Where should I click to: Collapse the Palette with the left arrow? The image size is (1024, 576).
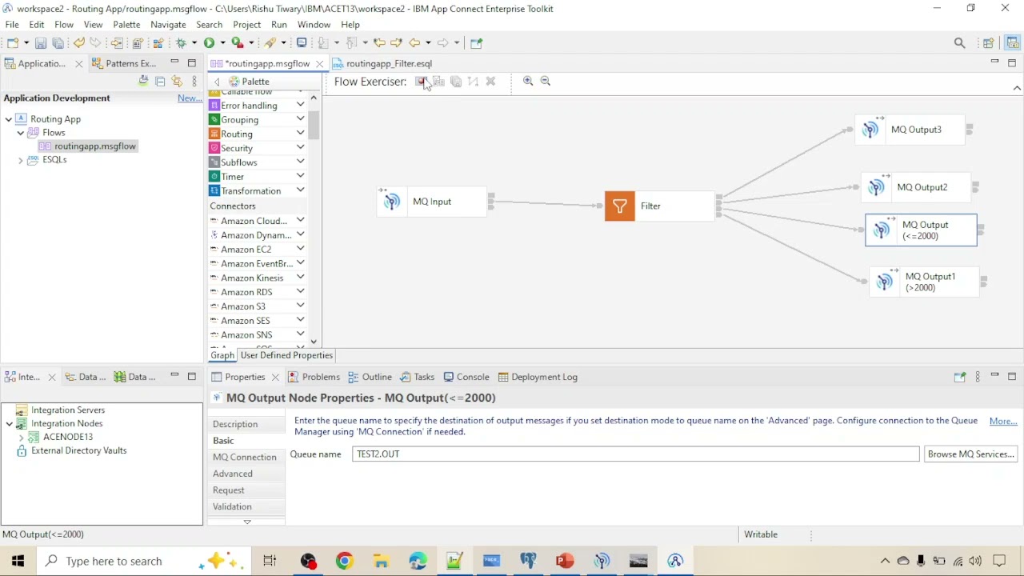(217, 82)
